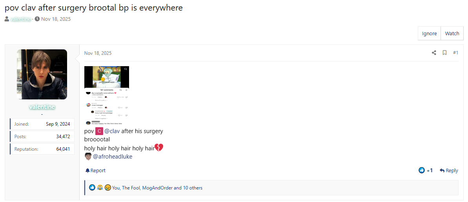Show the '10 others' reactions list
This screenshot has height=202, width=468.
[x=193, y=188]
